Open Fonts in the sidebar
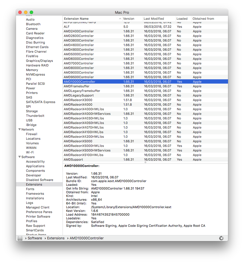This screenshot has width=244, height=264. click(30, 189)
